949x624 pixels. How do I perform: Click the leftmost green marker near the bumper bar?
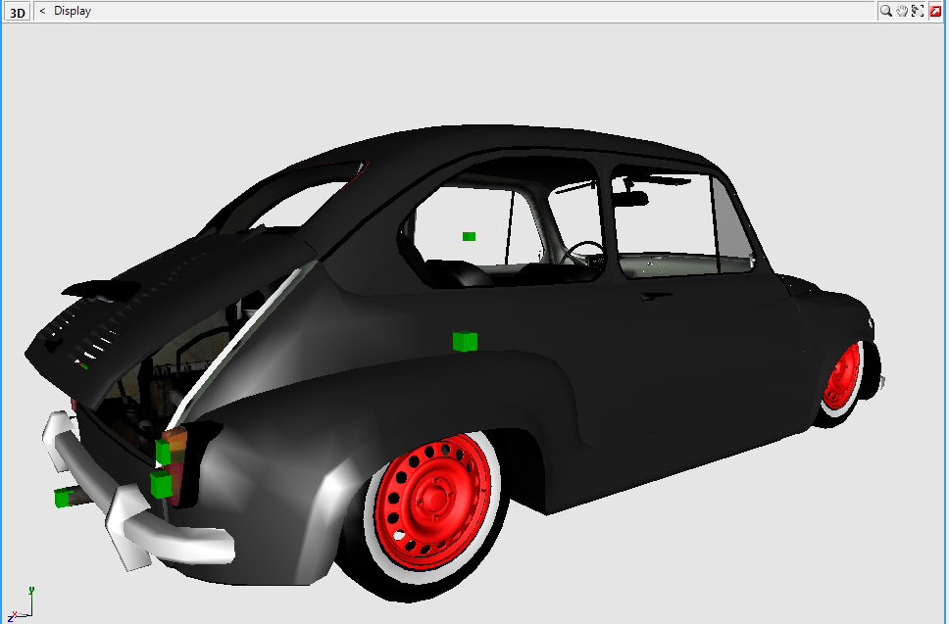[63, 499]
